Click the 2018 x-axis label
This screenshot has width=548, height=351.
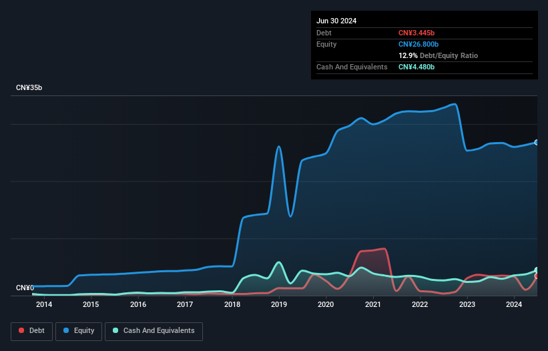(232, 304)
